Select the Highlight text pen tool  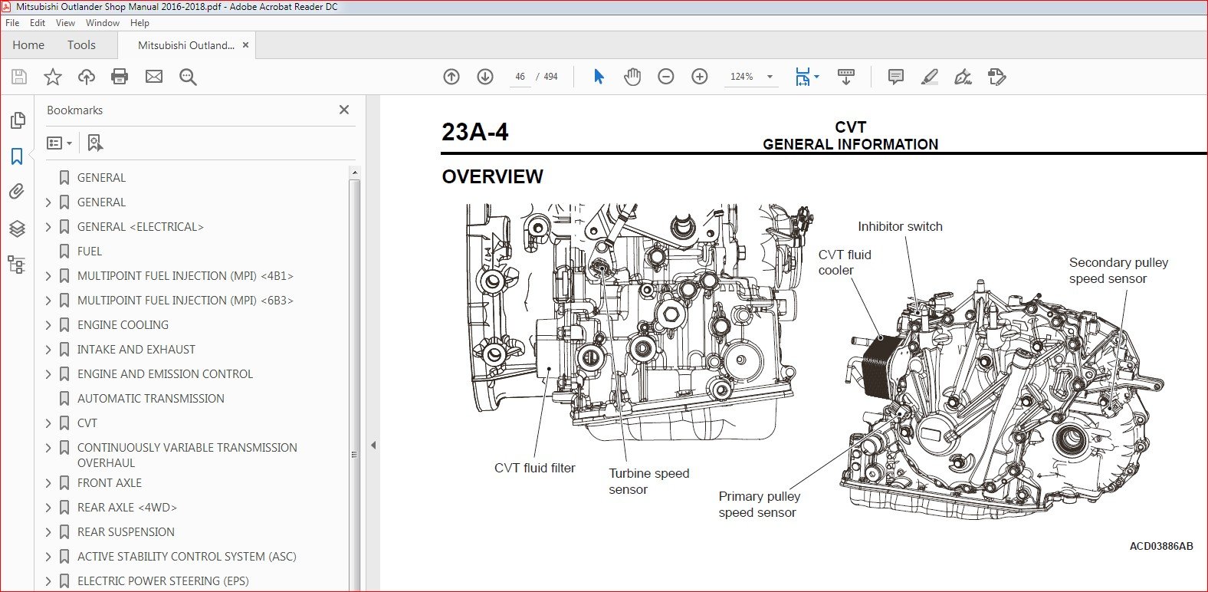929,77
